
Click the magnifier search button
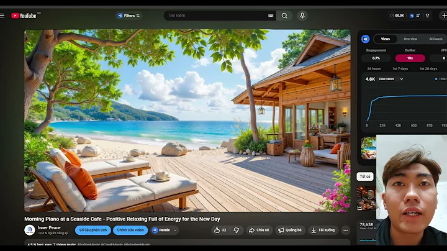(x=284, y=16)
